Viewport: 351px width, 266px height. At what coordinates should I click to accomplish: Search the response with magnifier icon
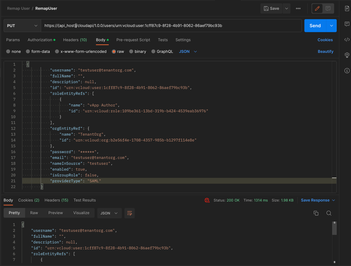329,213
